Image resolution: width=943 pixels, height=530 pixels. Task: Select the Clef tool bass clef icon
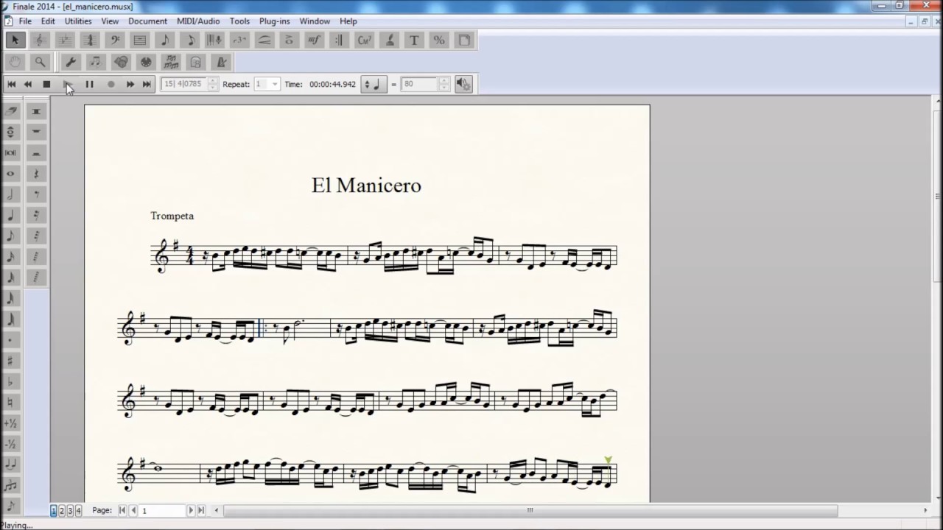click(115, 40)
